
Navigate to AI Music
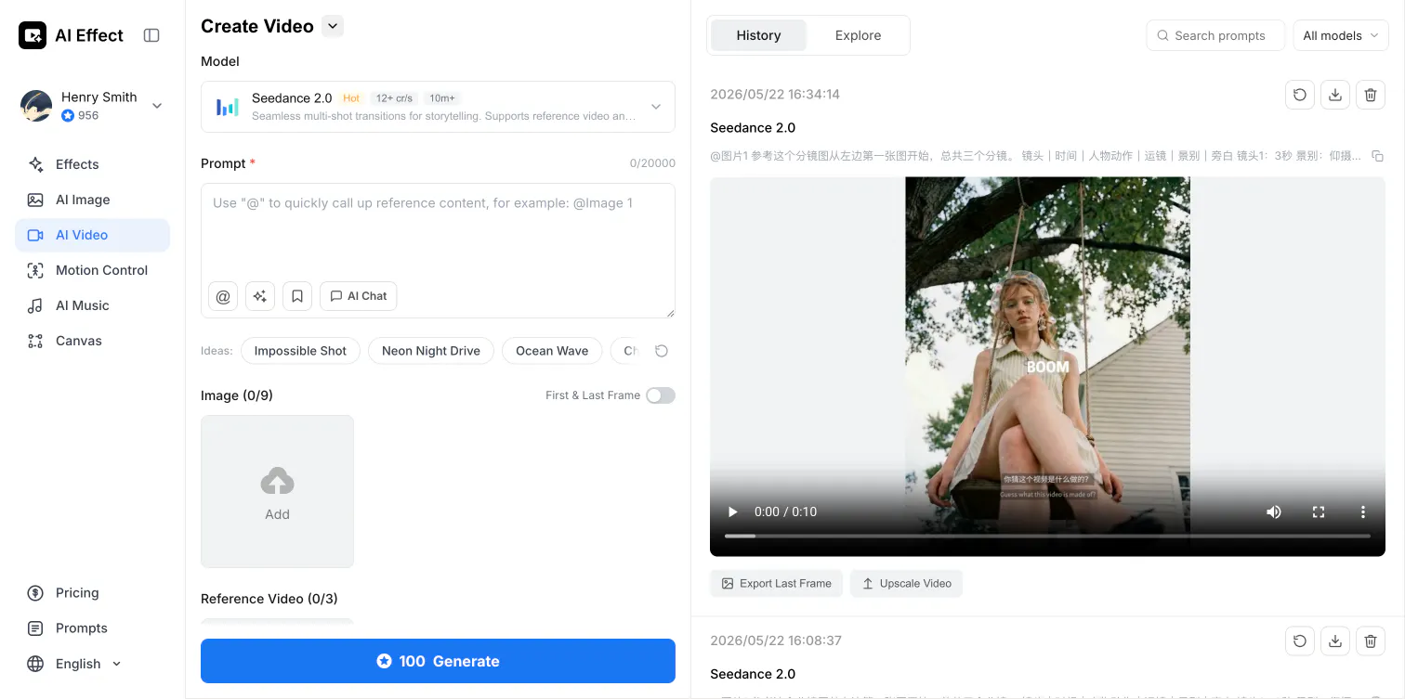pyautogui.click(x=92, y=305)
